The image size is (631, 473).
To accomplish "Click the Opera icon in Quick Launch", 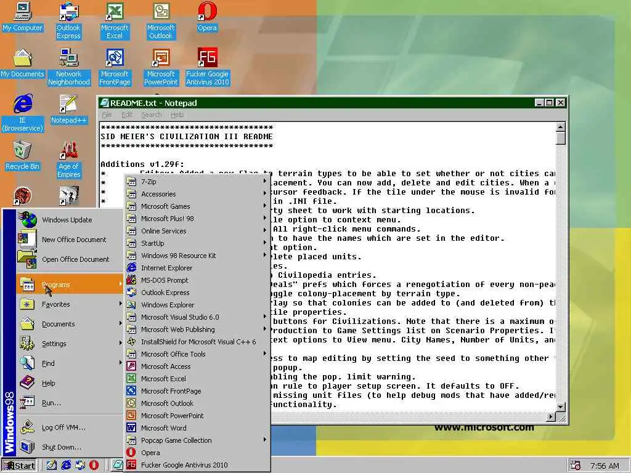I will [x=94, y=465].
